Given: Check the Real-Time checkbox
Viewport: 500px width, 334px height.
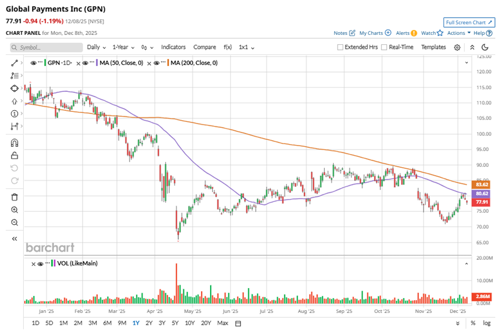Looking at the screenshot, I should click(385, 48).
